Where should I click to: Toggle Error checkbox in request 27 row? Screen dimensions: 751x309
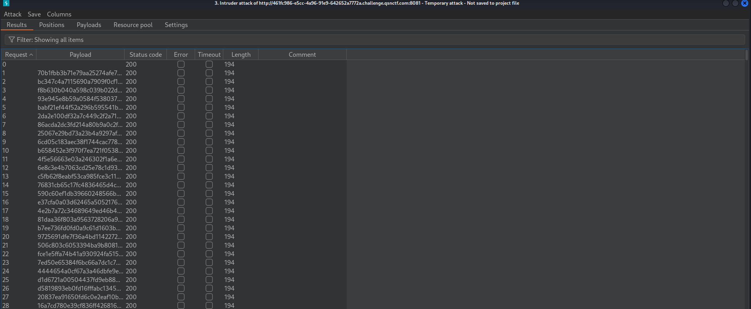pyautogui.click(x=181, y=297)
